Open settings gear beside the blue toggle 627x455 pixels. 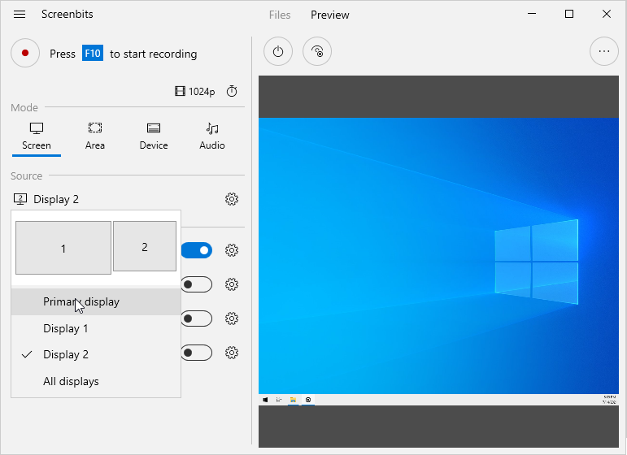click(x=232, y=250)
